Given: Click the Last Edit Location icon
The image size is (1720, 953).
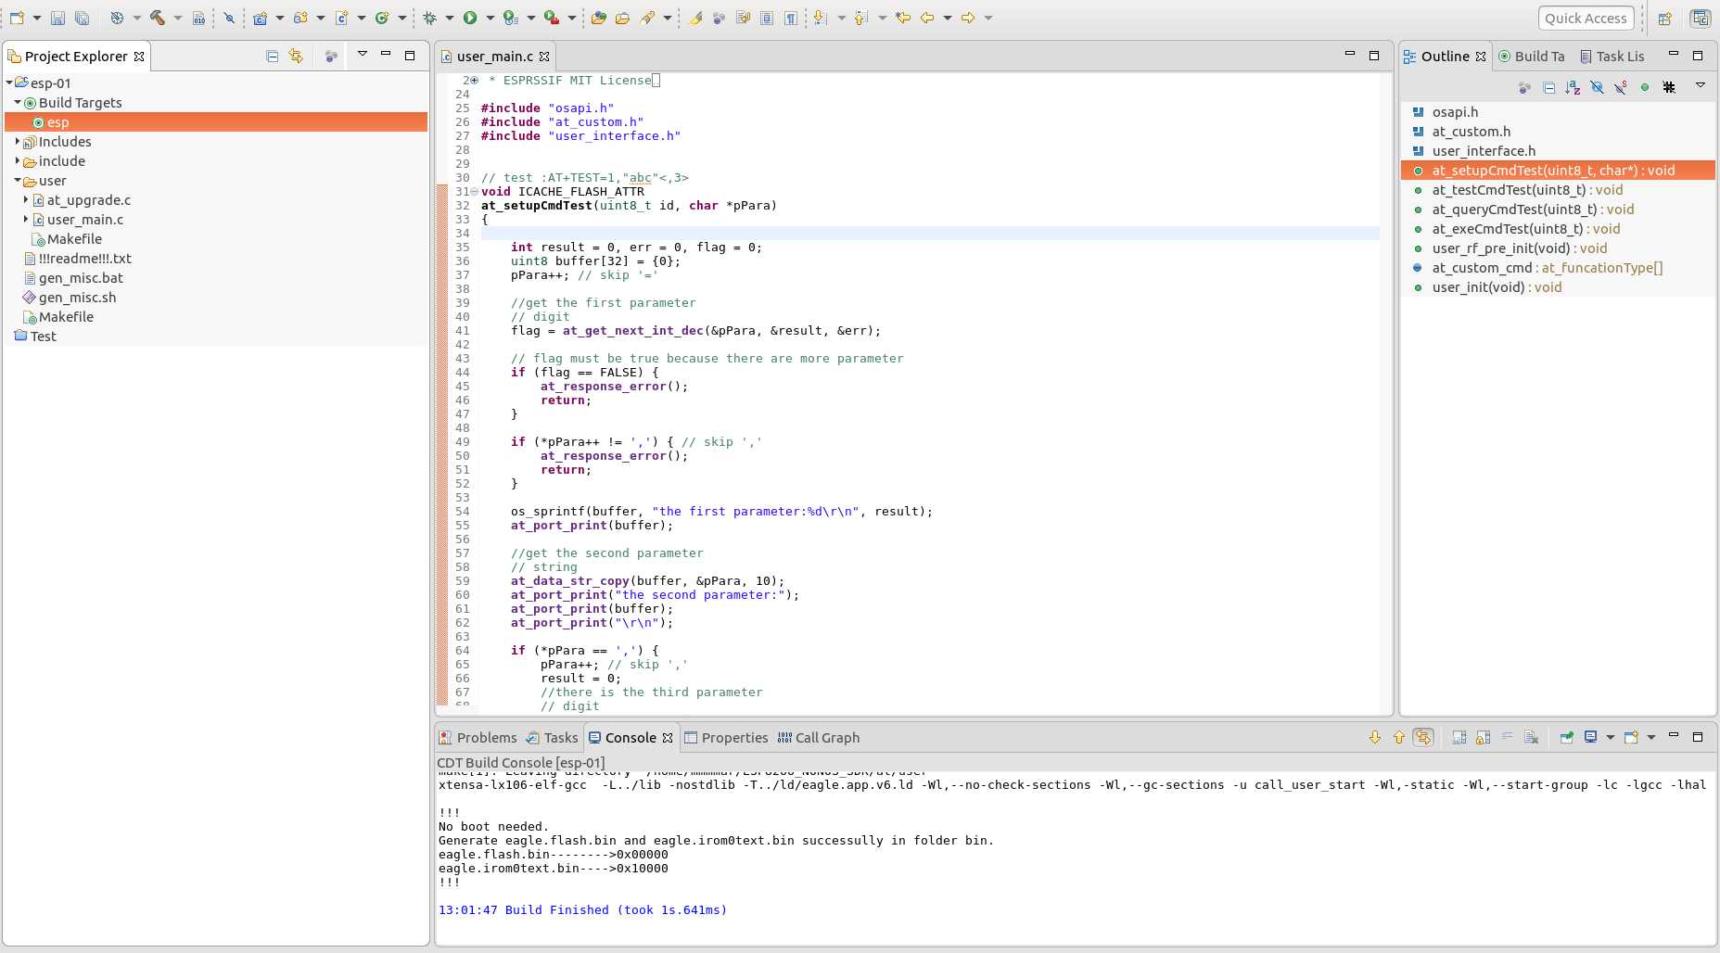Looking at the screenshot, I should pos(903,18).
